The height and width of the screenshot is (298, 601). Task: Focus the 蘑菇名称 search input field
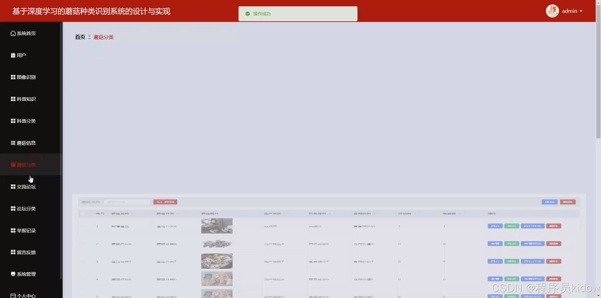[127, 202]
